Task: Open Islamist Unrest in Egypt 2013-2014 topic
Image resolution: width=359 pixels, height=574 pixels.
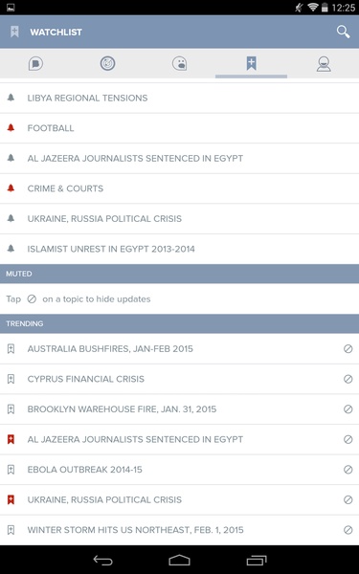Action: (180, 249)
